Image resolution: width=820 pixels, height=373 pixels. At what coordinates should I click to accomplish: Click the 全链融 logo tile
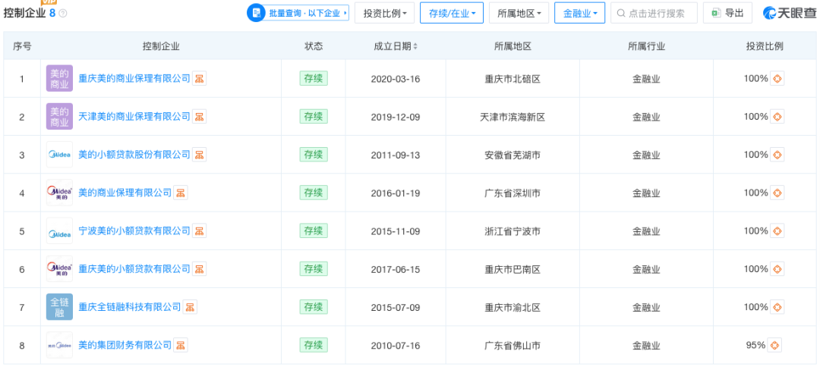(59, 307)
